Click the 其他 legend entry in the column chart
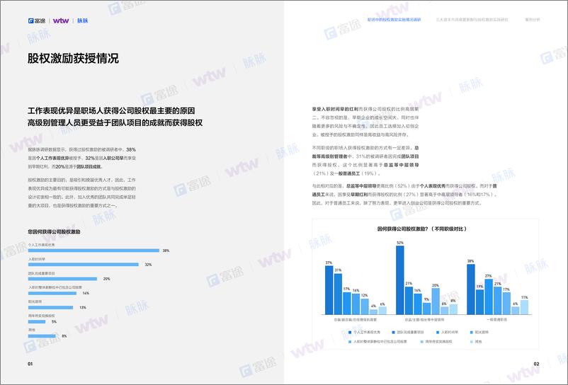Image resolution: width=568 pixels, height=385 pixels. click(x=476, y=342)
